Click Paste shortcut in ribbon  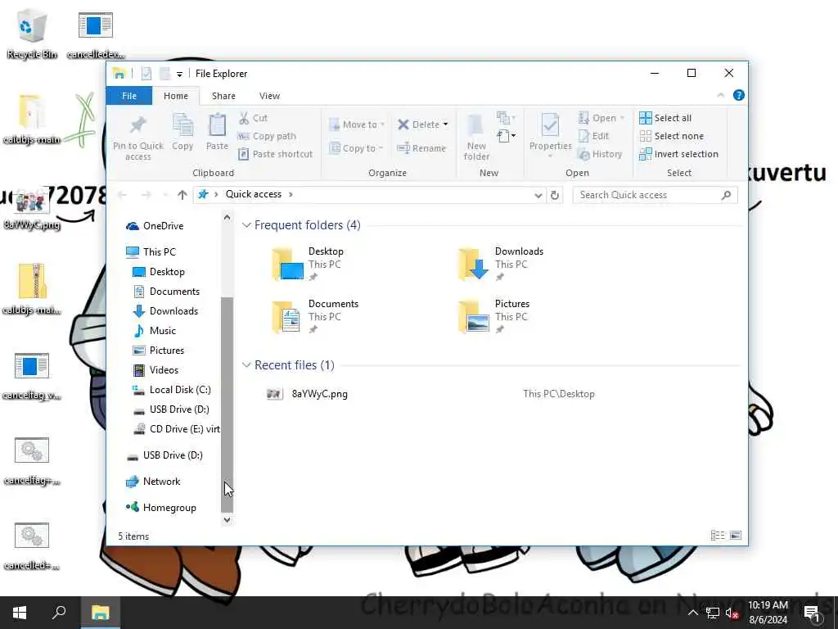click(275, 154)
